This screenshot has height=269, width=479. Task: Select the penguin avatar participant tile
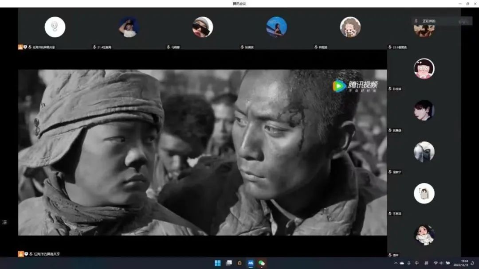424,193
